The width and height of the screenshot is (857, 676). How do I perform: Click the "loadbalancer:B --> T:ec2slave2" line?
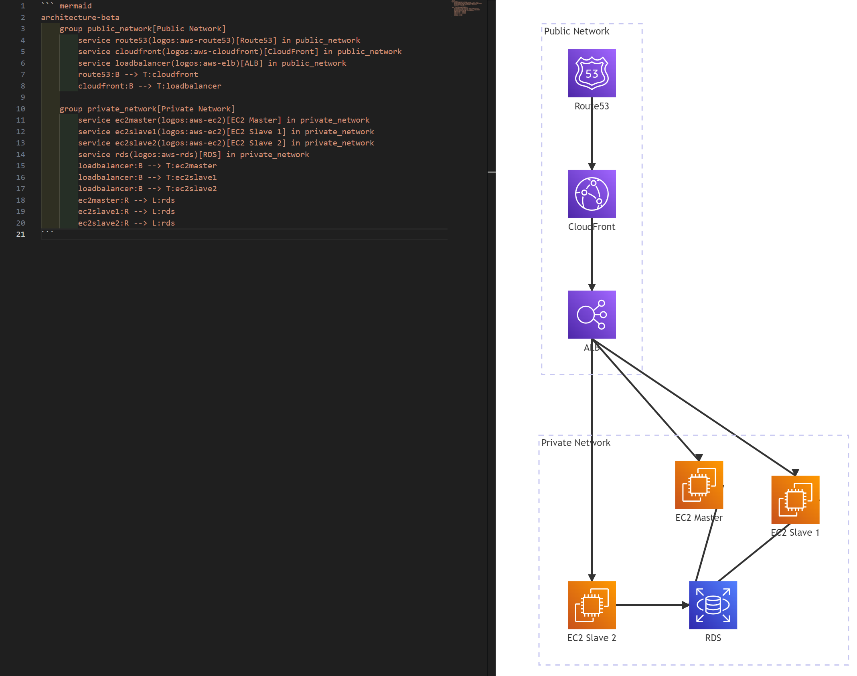[x=147, y=189]
